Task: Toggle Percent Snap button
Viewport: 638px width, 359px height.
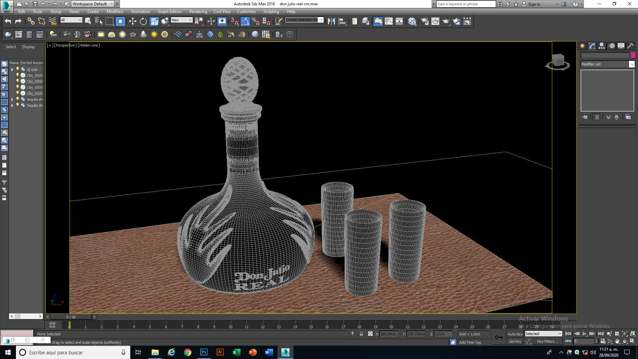Action: tap(256, 21)
